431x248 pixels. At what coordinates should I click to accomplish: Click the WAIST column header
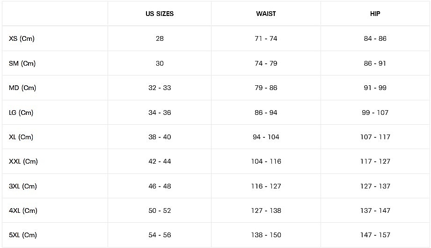click(x=266, y=14)
